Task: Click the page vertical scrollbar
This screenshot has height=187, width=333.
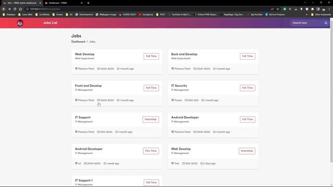Action: [331, 91]
